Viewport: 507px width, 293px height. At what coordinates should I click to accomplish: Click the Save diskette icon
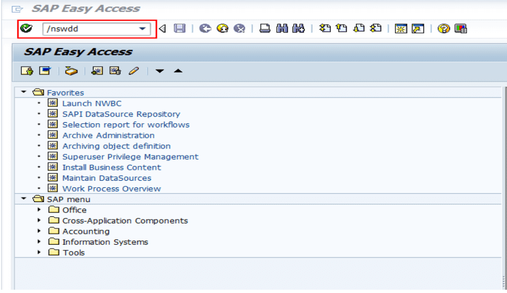coord(180,28)
